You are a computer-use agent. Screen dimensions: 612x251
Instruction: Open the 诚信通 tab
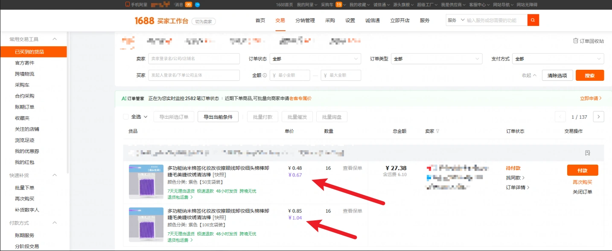tap(373, 20)
